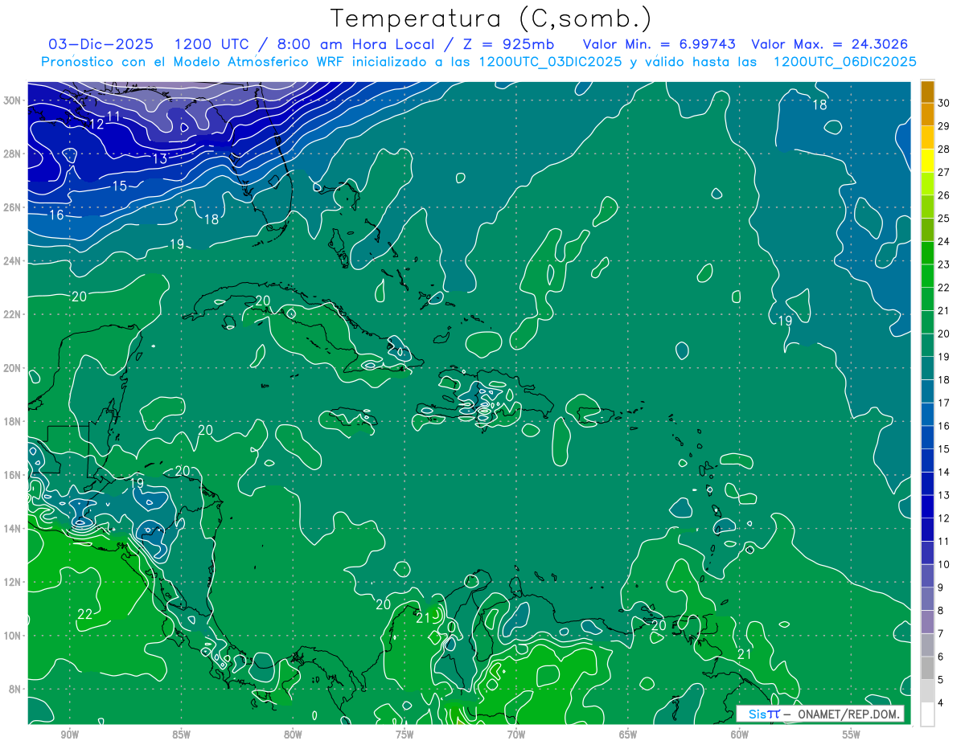Click the "28" value on the color legend
This screenshot has height=745, width=965.
click(x=944, y=149)
